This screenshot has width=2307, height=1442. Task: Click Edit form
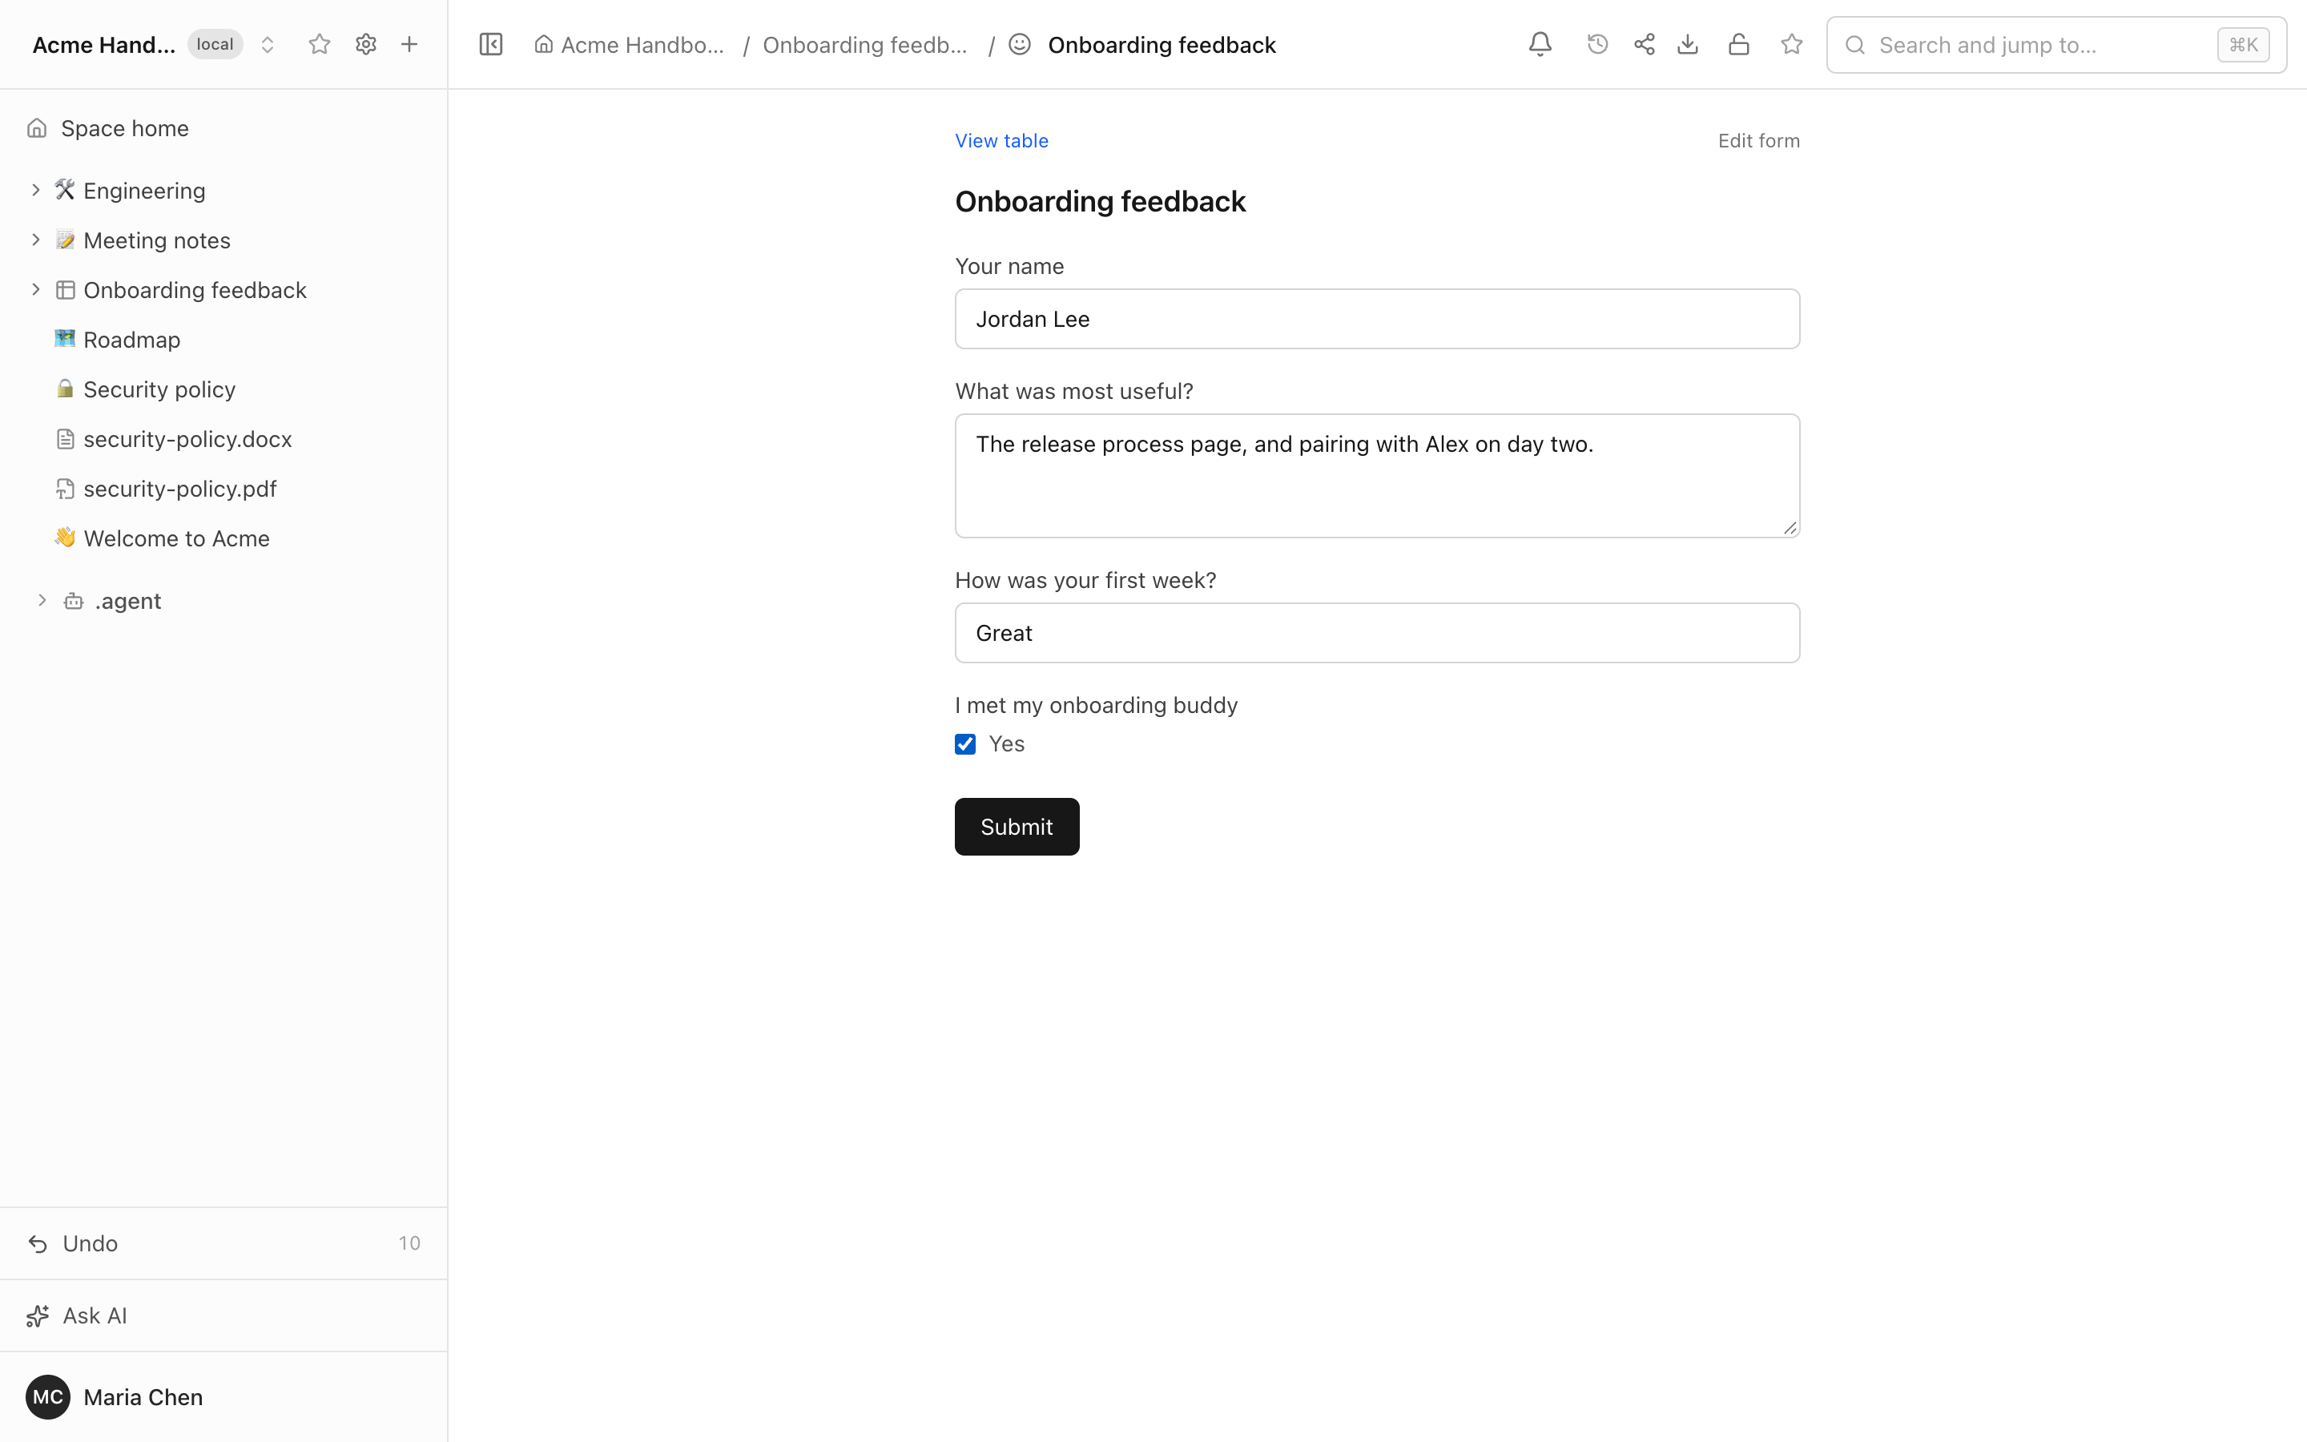pos(1759,141)
